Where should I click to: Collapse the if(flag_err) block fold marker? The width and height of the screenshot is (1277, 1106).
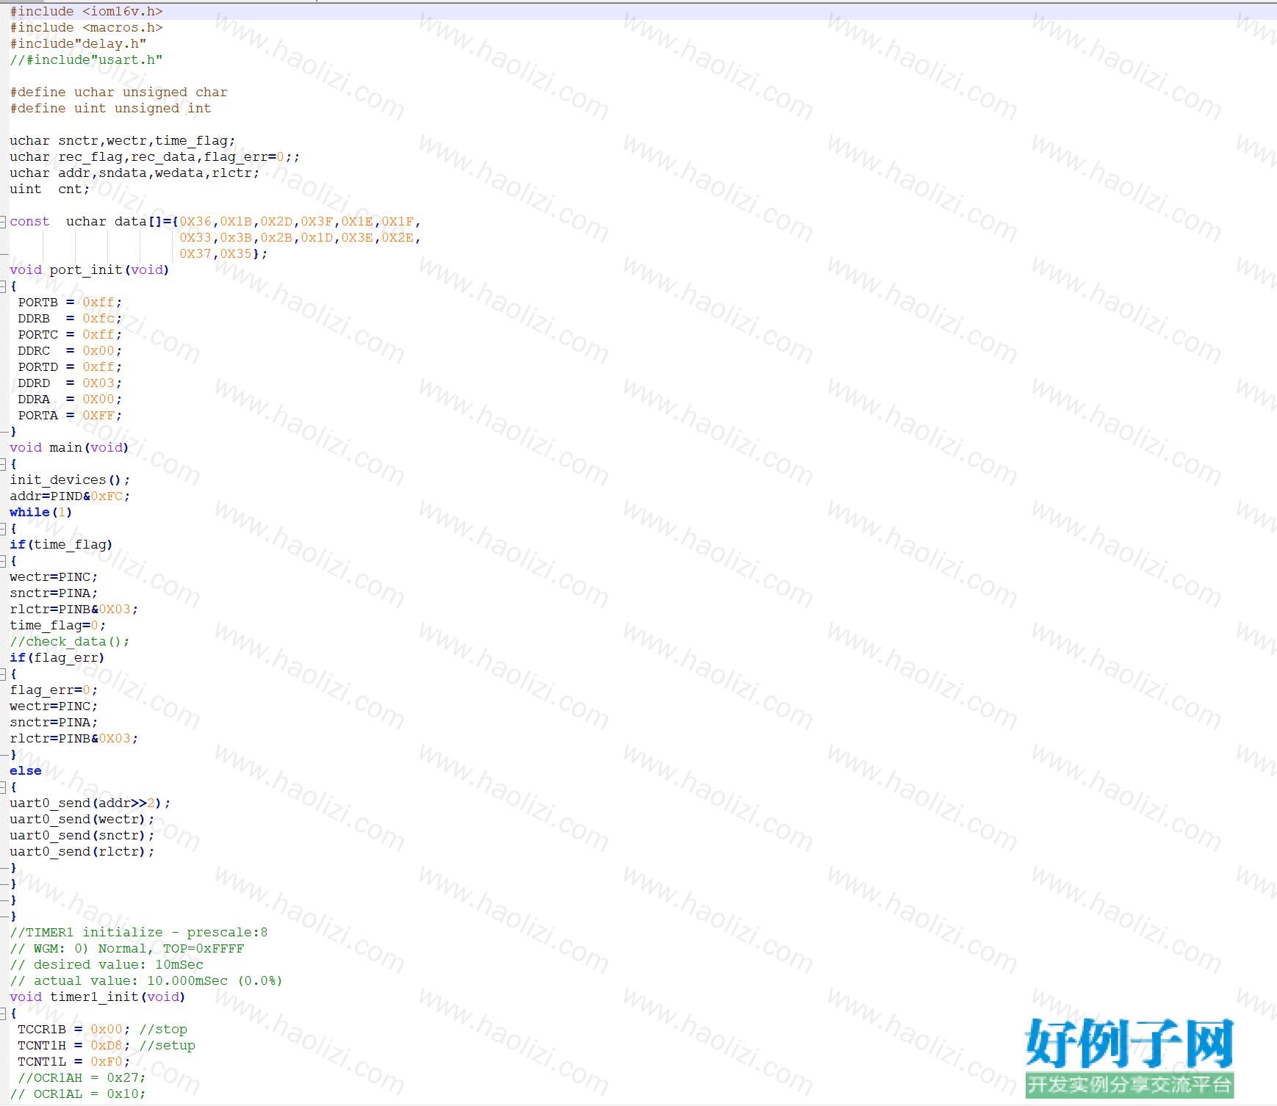[3, 674]
